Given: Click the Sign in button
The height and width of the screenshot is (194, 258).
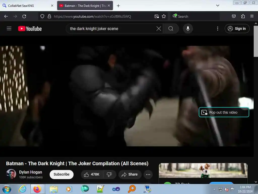Looking at the screenshot, I should 237,29.
